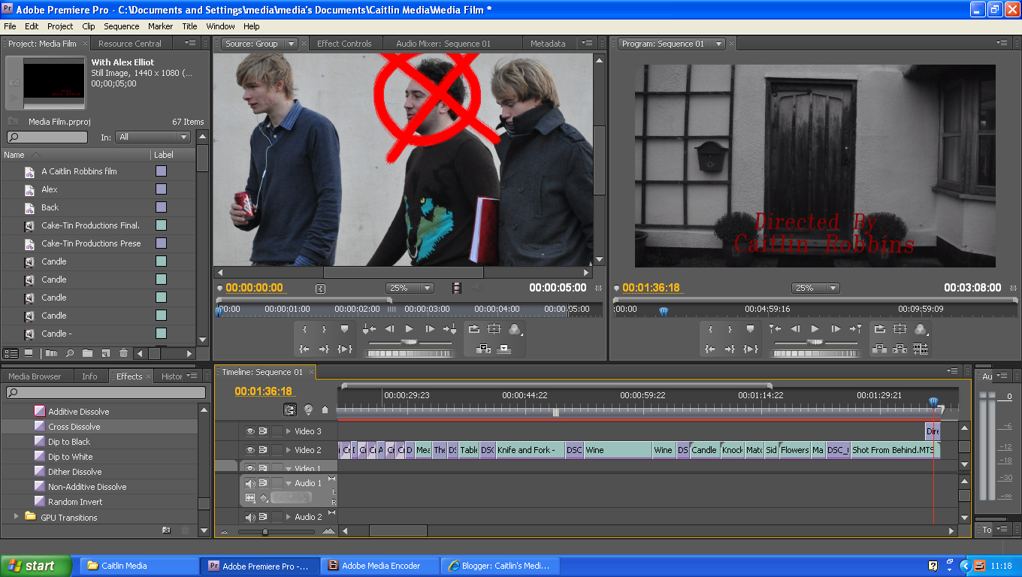Screen dimensions: 1022x577
Task: Open the Marker menu
Action: 160,26
